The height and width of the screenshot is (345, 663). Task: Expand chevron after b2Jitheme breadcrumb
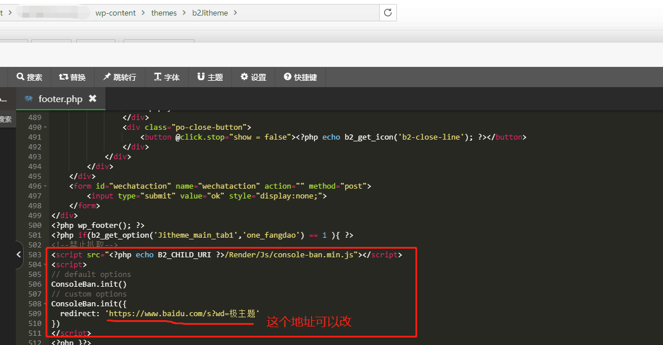click(235, 13)
